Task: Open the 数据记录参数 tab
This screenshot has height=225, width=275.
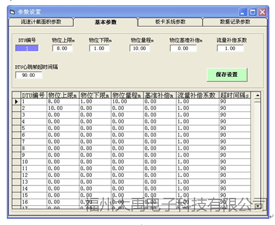Action: [235, 22]
